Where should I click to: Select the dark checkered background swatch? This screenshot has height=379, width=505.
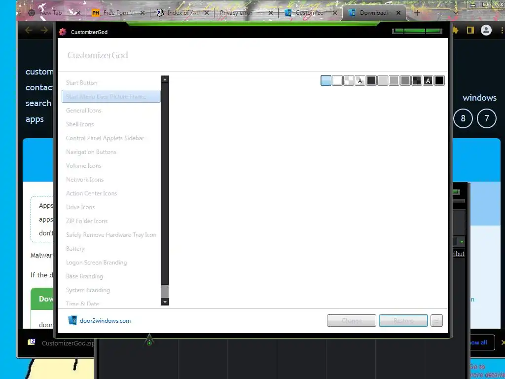pos(416,80)
